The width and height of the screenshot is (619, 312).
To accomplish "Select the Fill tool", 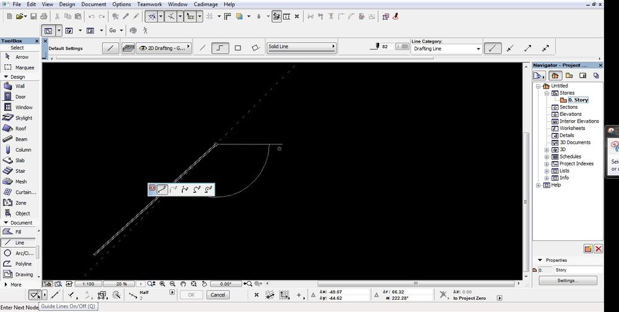I will point(18,232).
